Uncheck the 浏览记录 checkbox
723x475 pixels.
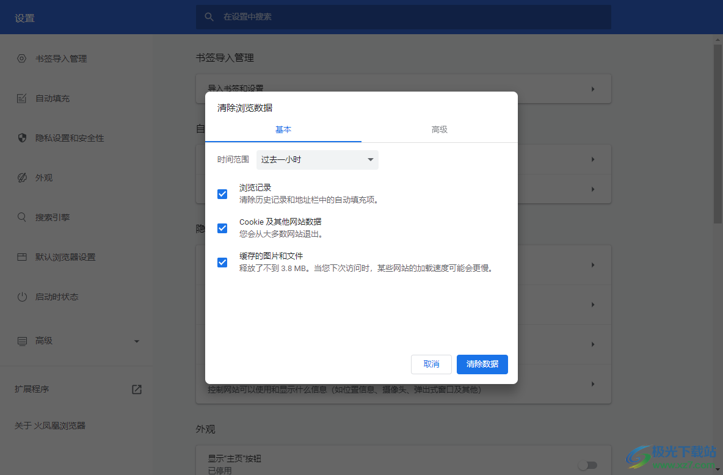pos(222,194)
